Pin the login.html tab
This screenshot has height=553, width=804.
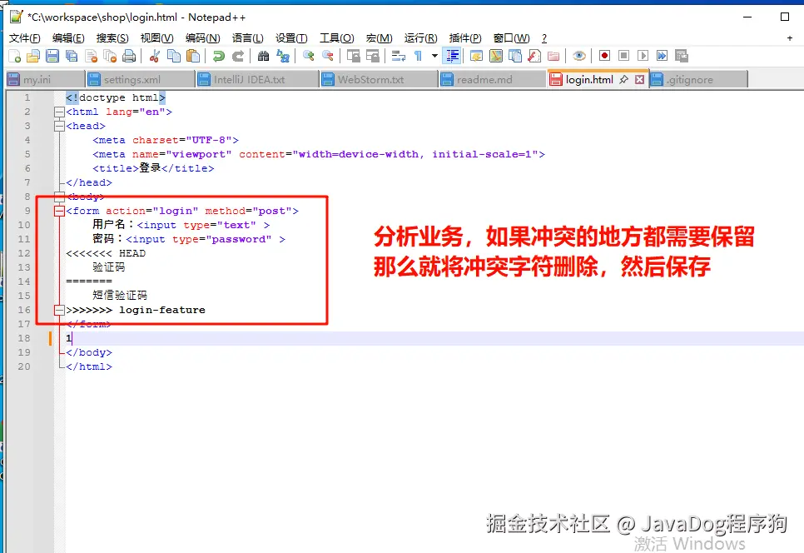click(623, 79)
